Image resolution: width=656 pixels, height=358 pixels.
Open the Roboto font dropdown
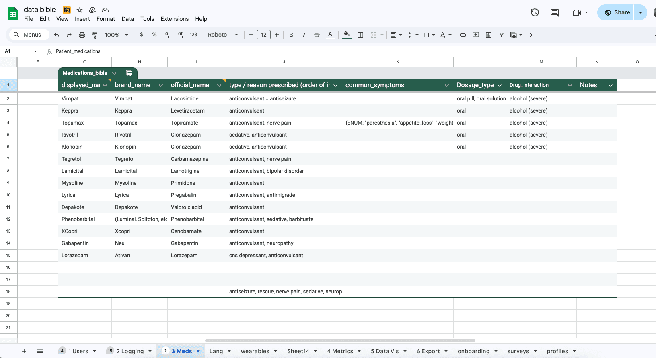(223, 35)
